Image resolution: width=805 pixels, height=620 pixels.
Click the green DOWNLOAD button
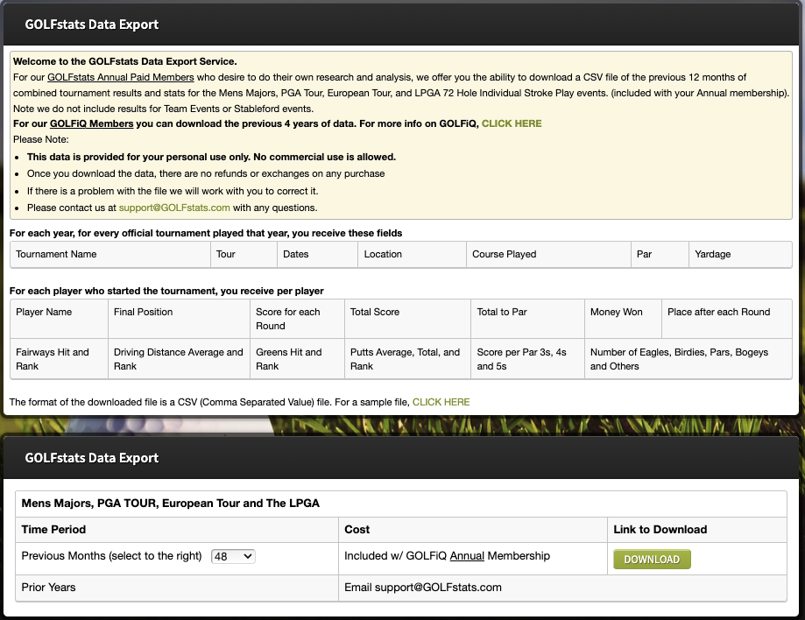pyautogui.click(x=652, y=560)
